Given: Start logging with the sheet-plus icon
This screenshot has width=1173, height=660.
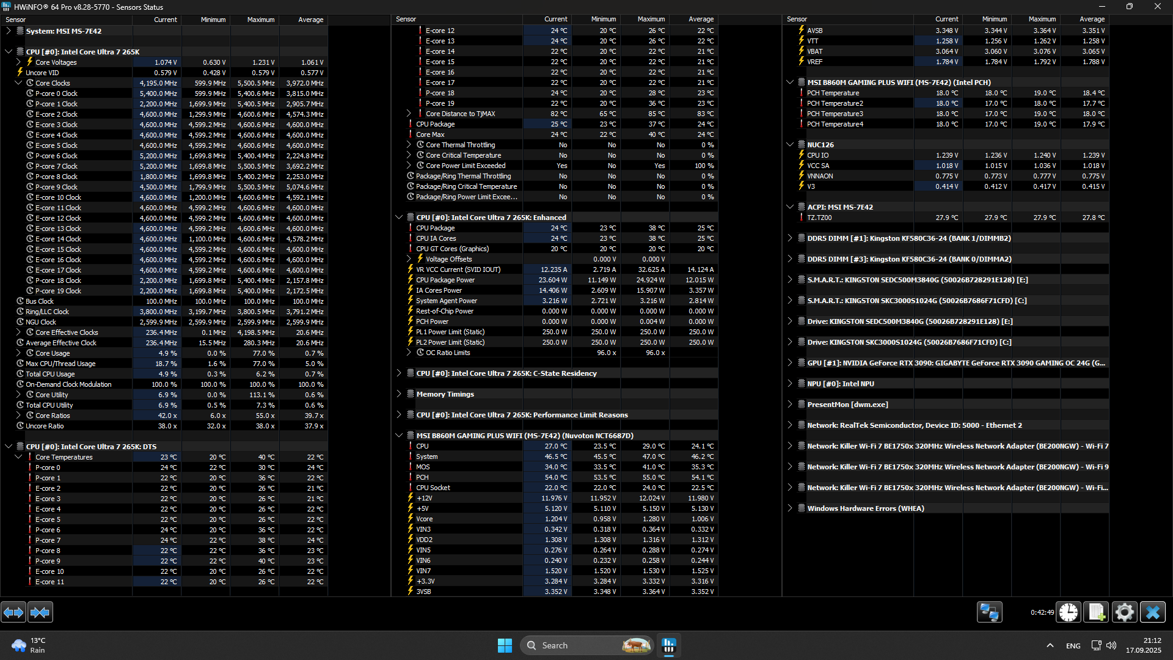Looking at the screenshot, I should (1096, 612).
